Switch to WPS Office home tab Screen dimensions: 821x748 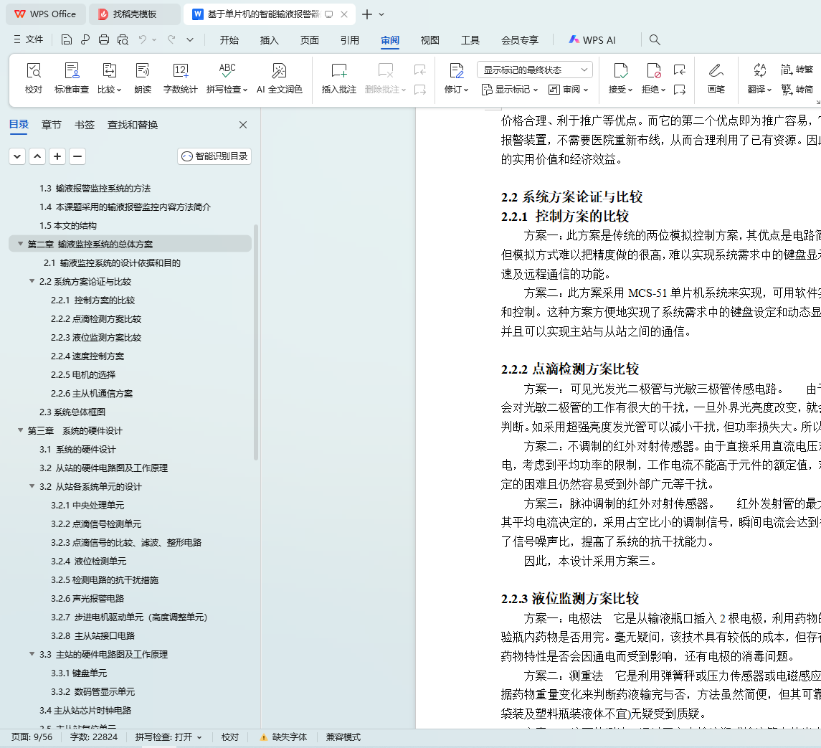tap(45, 14)
